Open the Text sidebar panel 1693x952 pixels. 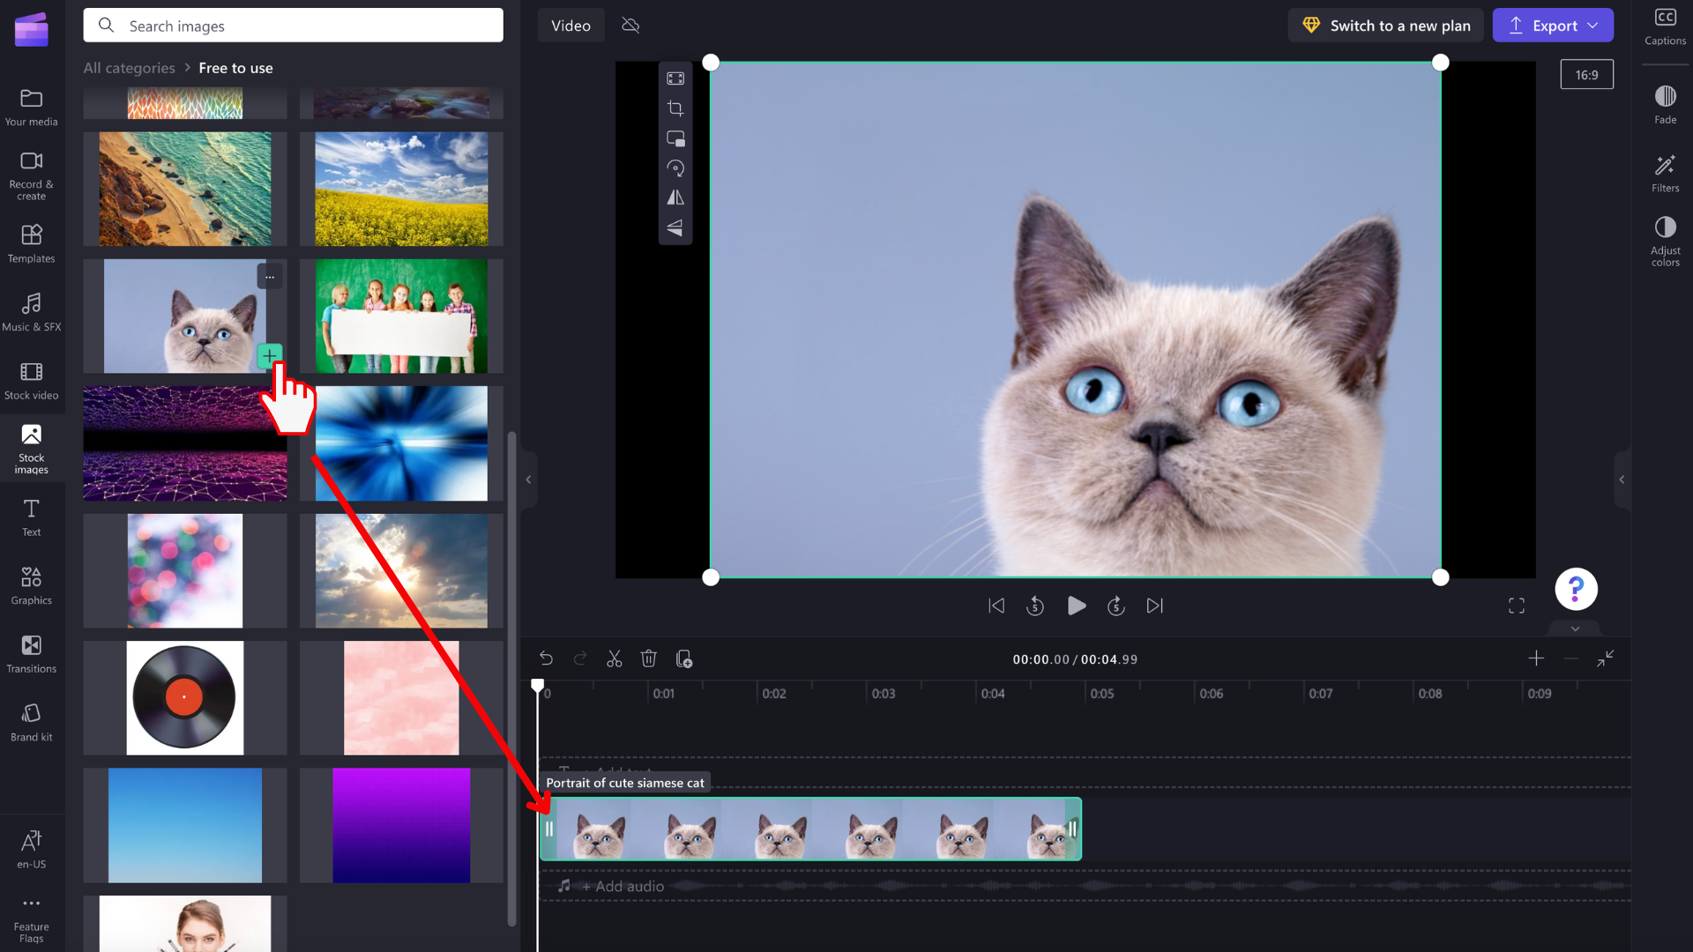point(32,517)
